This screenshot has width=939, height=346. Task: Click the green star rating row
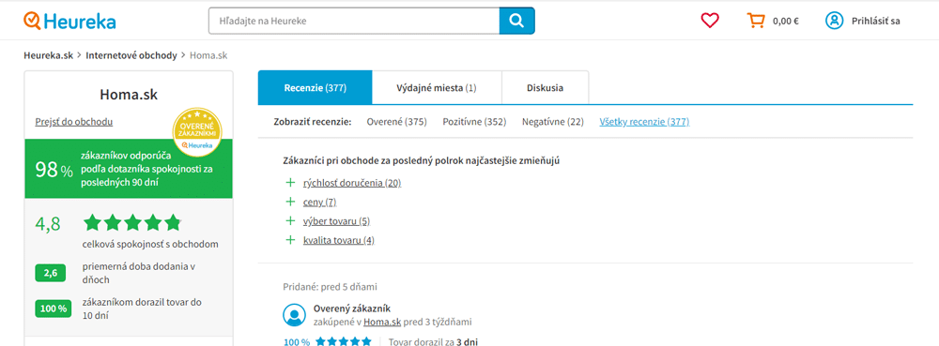point(131,223)
